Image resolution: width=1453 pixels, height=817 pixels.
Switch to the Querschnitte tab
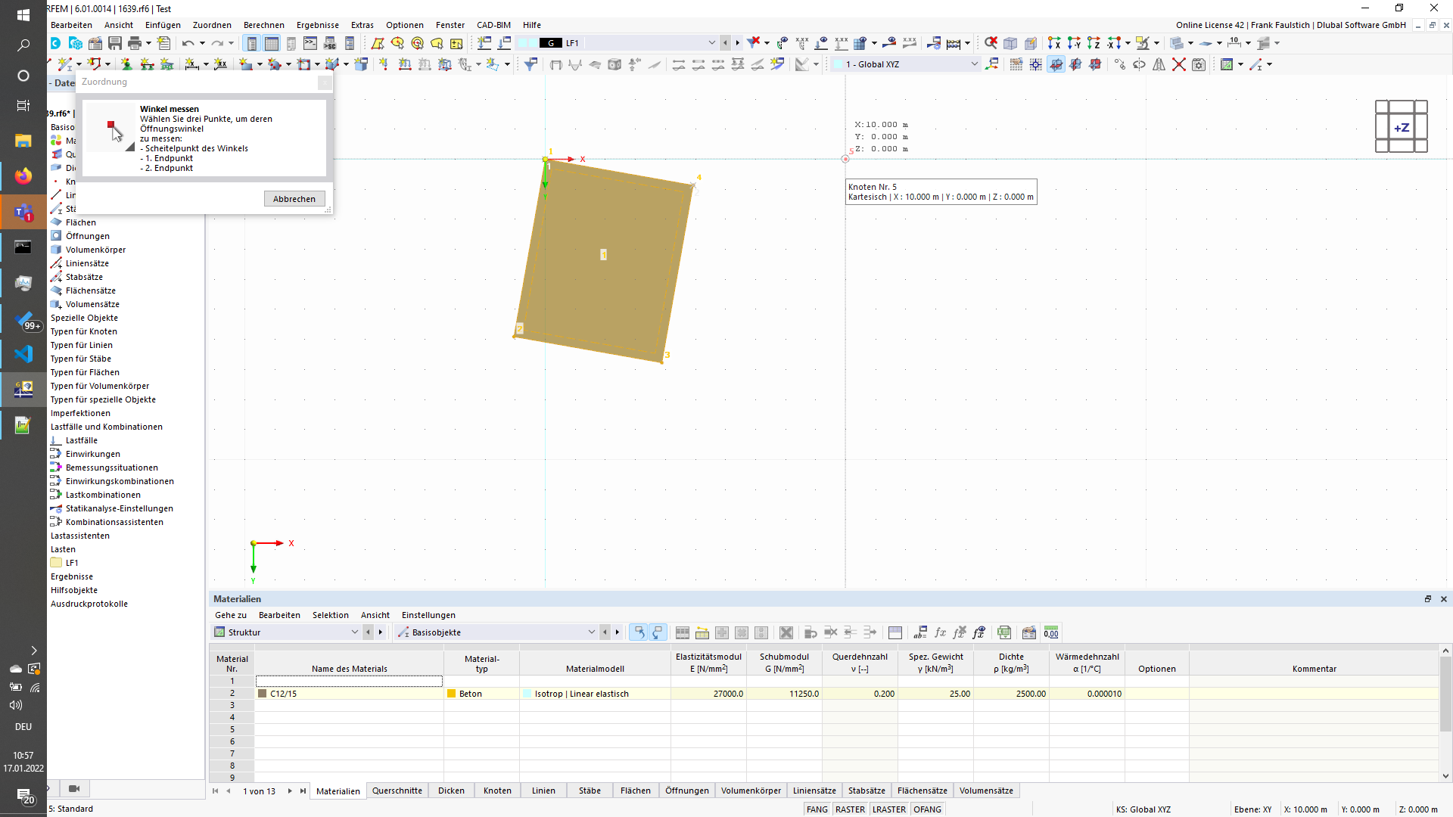(x=397, y=791)
